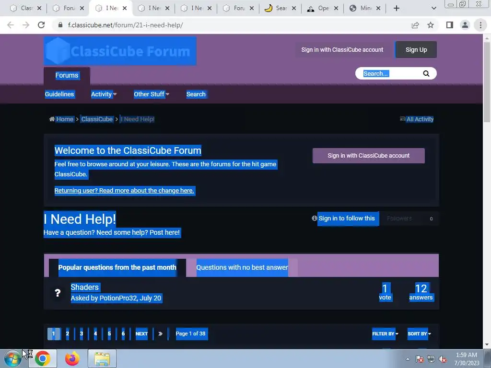Click the Action Center flag tray icon
This screenshot has width=491, height=368.
click(x=420, y=359)
